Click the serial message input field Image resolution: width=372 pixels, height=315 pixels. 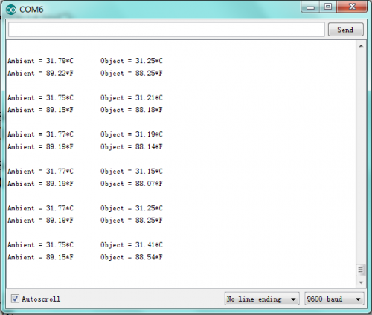click(167, 30)
